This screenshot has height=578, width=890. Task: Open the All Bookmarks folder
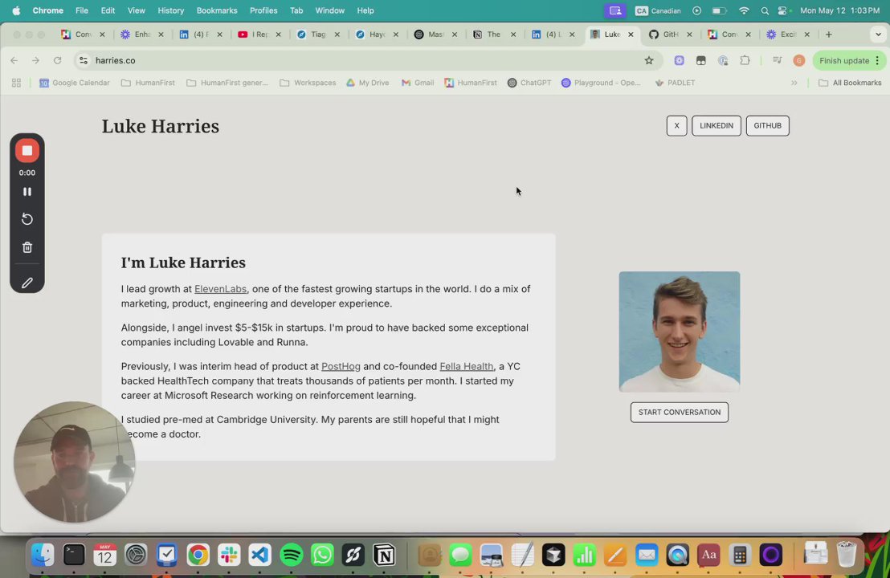coord(850,83)
